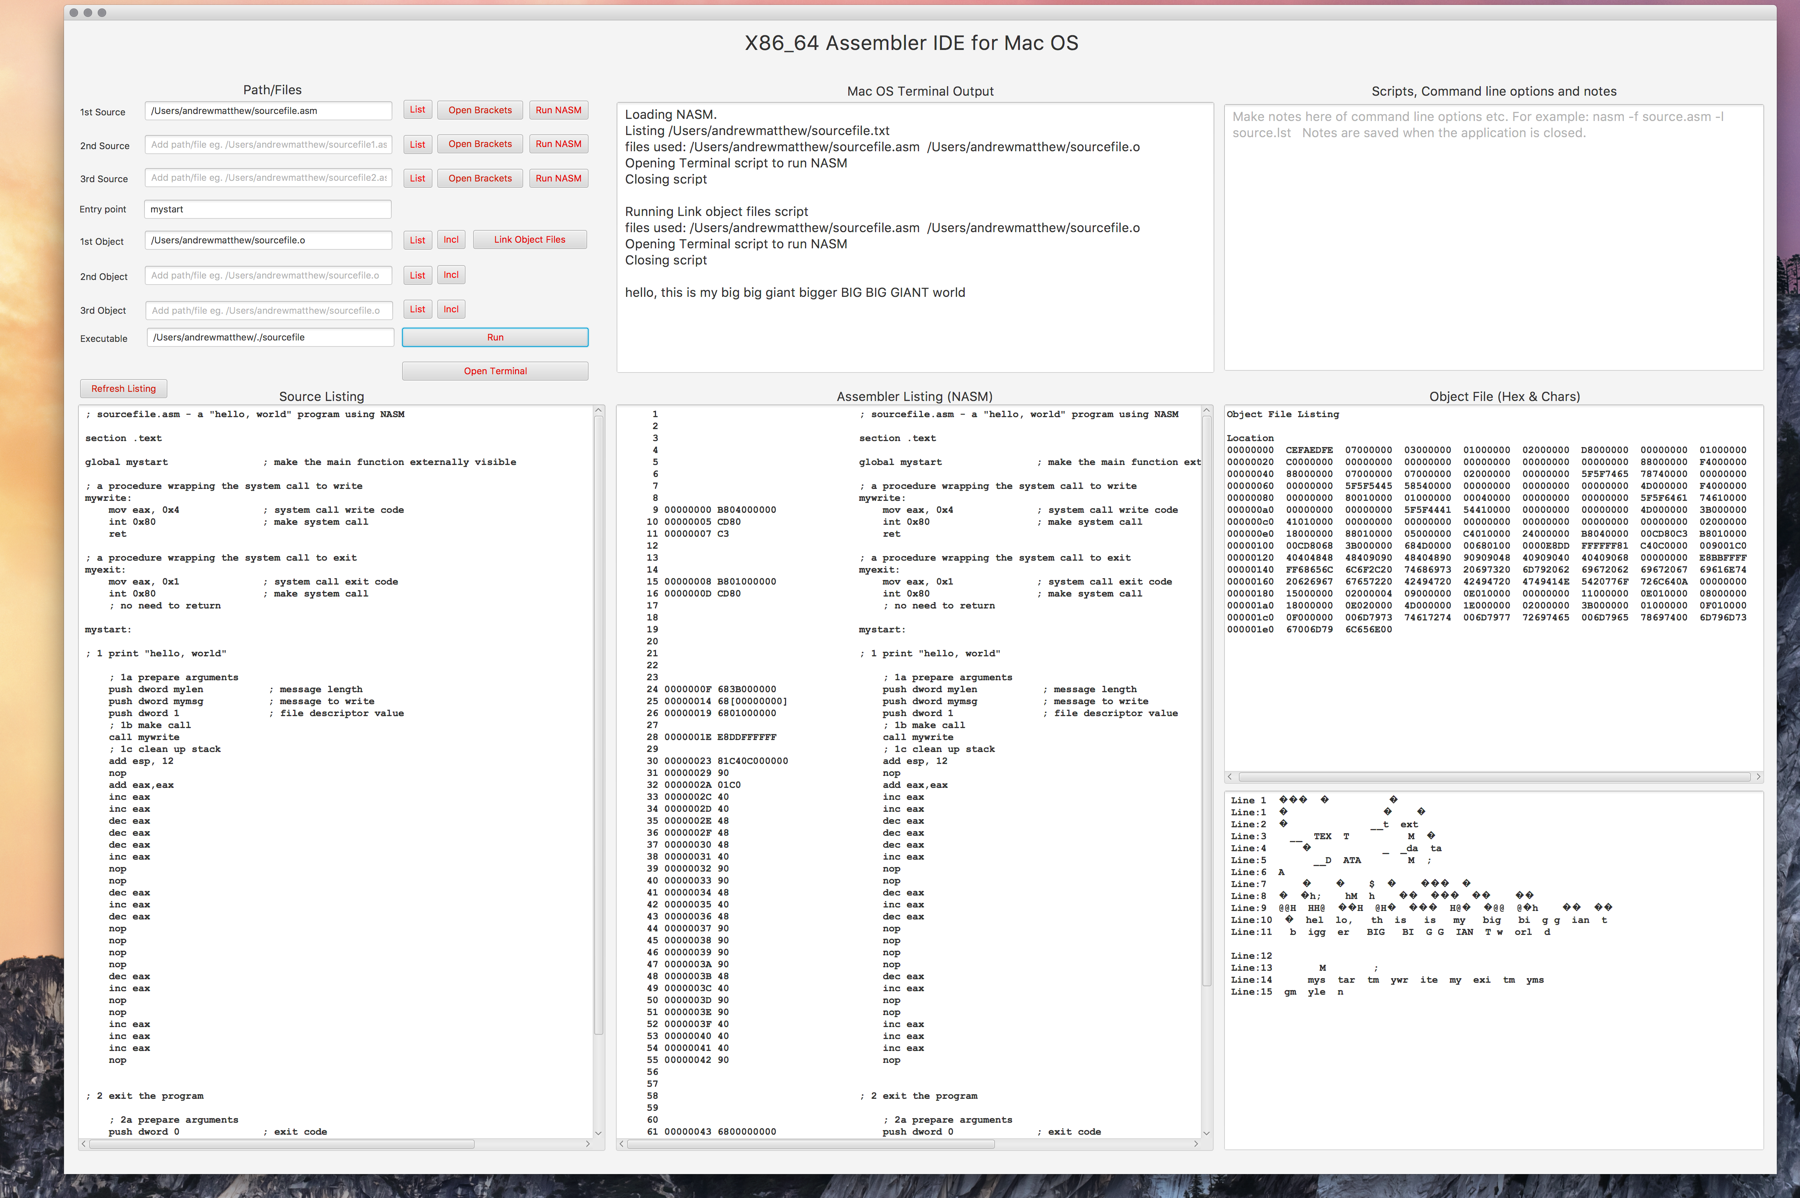Click Incl button for 1st Object
The height and width of the screenshot is (1198, 1800).
coord(451,240)
